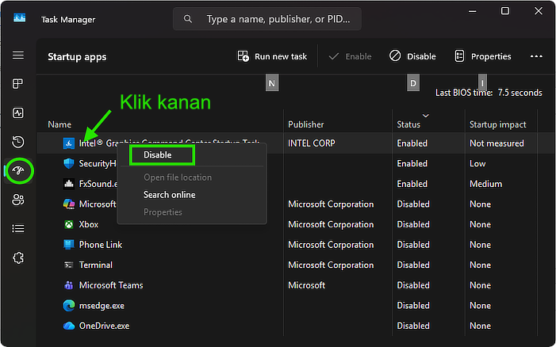
Task: Open Details list page in sidebar
Action: [x=18, y=229]
